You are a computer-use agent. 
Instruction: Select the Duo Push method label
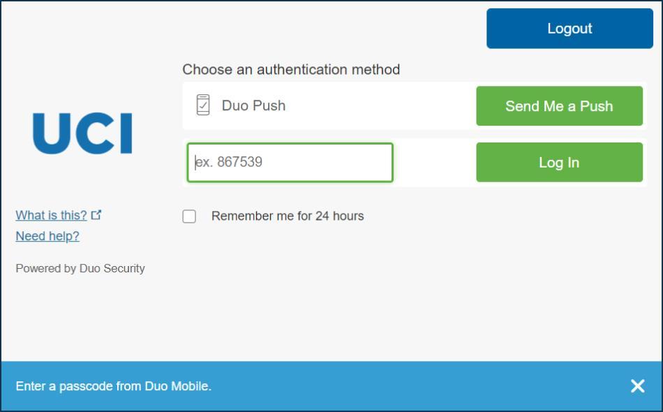pyautogui.click(x=253, y=106)
